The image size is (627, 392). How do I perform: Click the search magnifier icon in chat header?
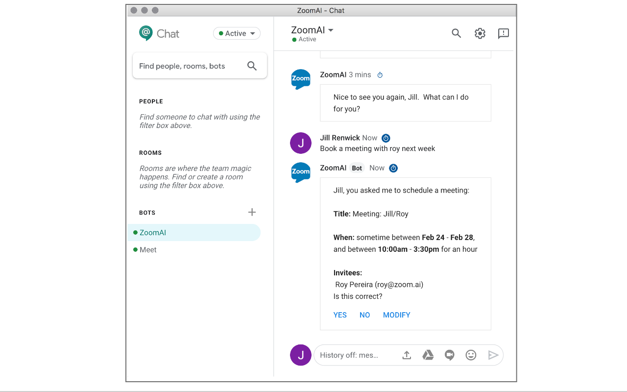[456, 33]
